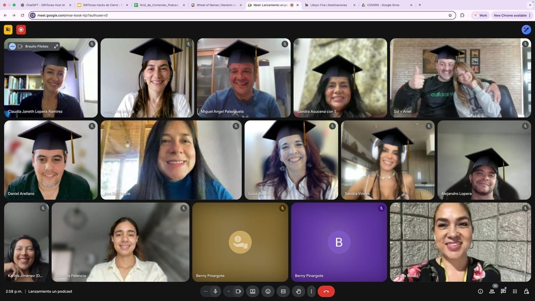This screenshot has height=301, width=535.
Task: Switch to the GRITones Hacks de Cierre tab
Action: [x=103, y=5]
